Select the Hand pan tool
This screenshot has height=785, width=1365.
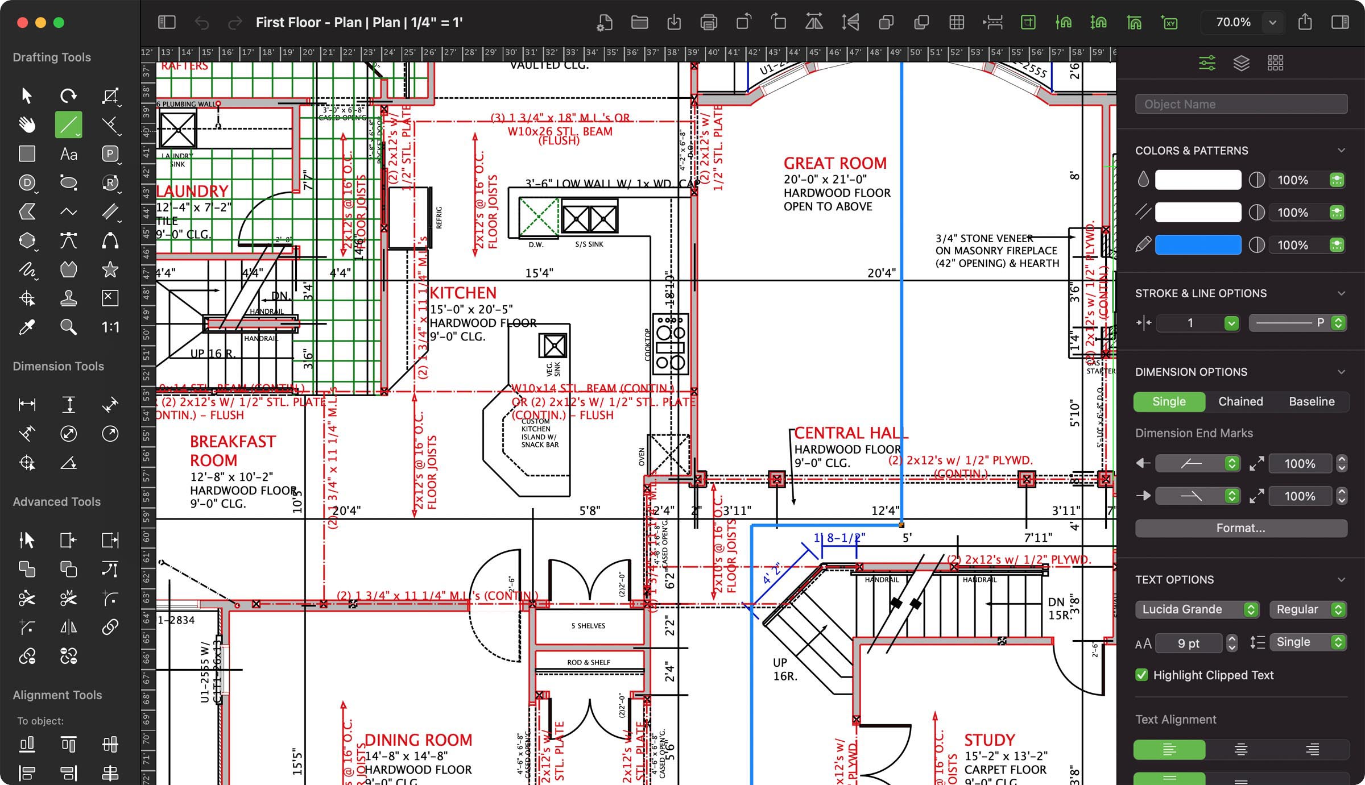(27, 124)
